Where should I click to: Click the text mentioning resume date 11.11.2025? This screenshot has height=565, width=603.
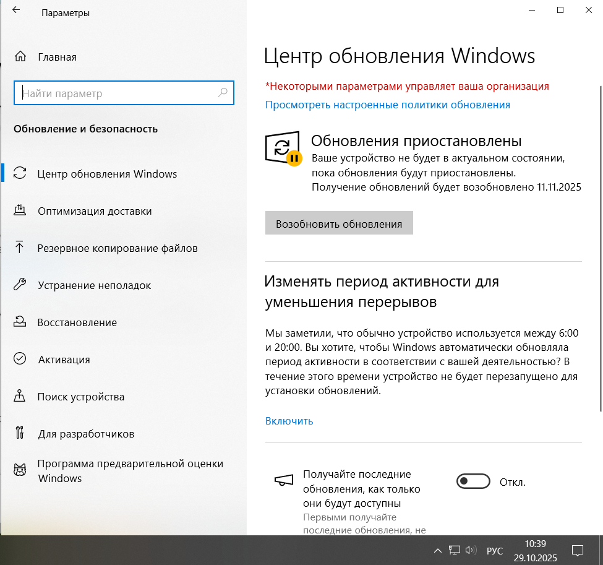(446, 187)
